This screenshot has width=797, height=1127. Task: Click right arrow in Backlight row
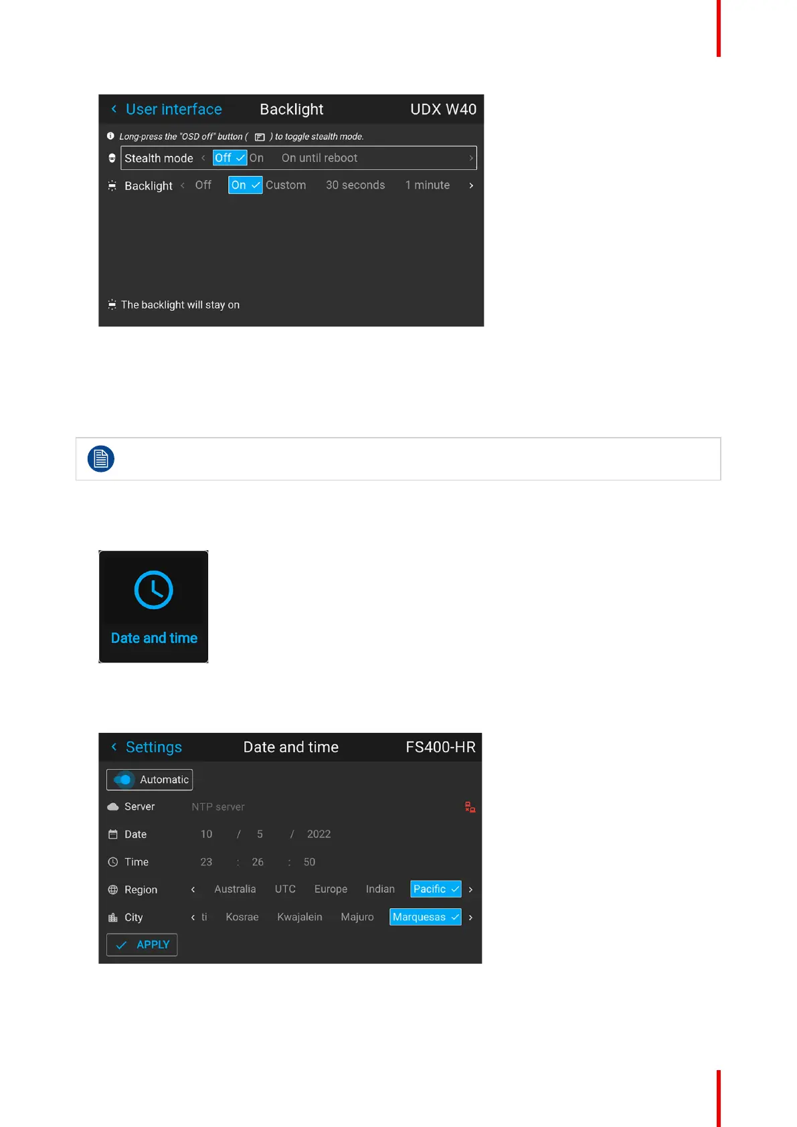(x=471, y=185)
